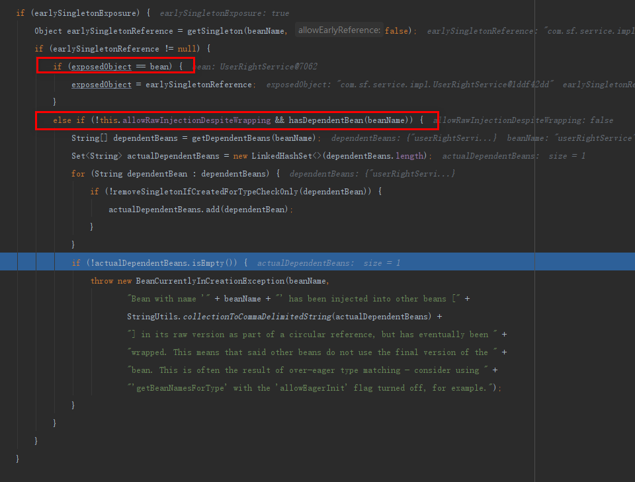The width and height of the screenshot is (635, 482).
Task: Click the hasDependentBean method call
Action: (x=326, y=120)
